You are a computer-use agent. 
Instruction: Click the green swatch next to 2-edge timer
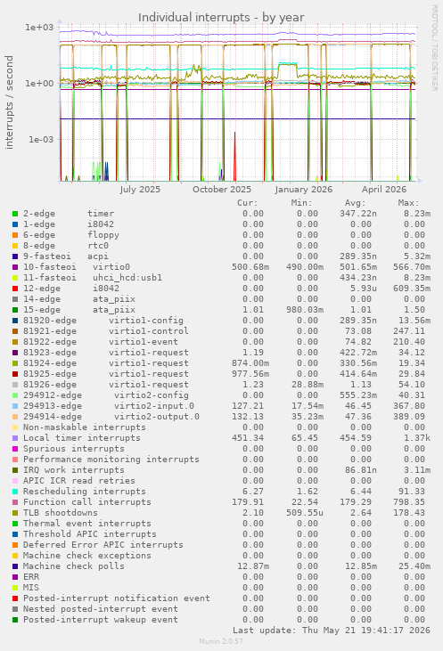pyautogui.click(x=15, y=214)
